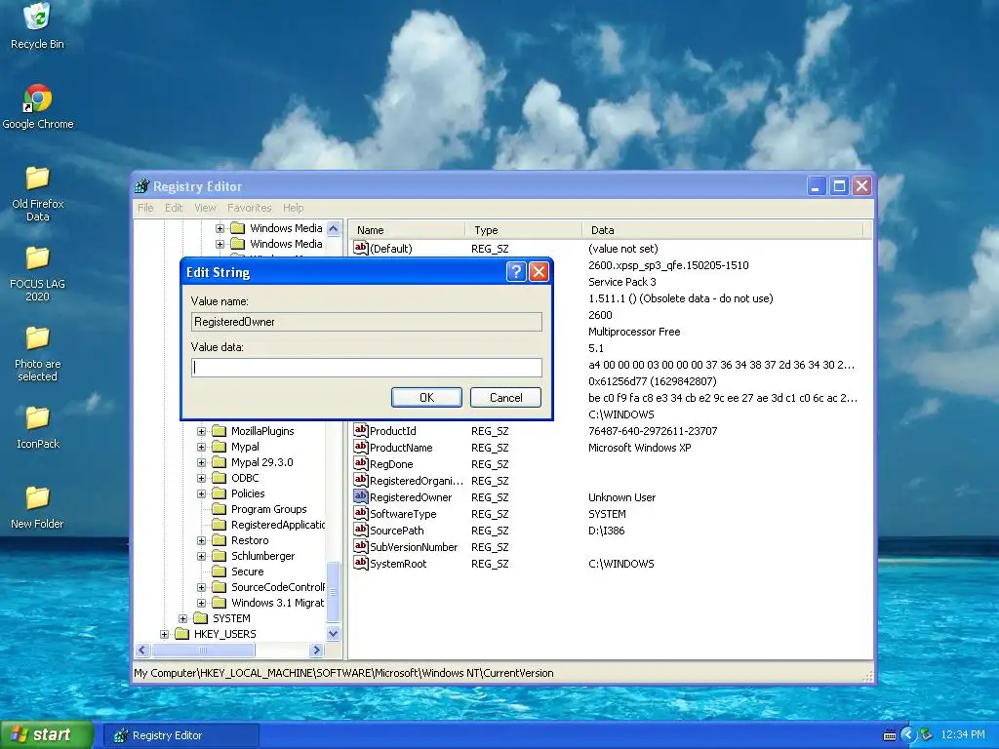Select the Old Firefox Data folder

pyautogui.click(x=38, y=193)
